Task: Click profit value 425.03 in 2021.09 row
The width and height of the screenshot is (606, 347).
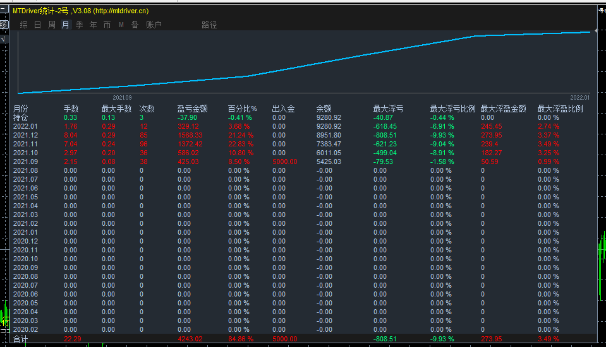Action: 188,162
